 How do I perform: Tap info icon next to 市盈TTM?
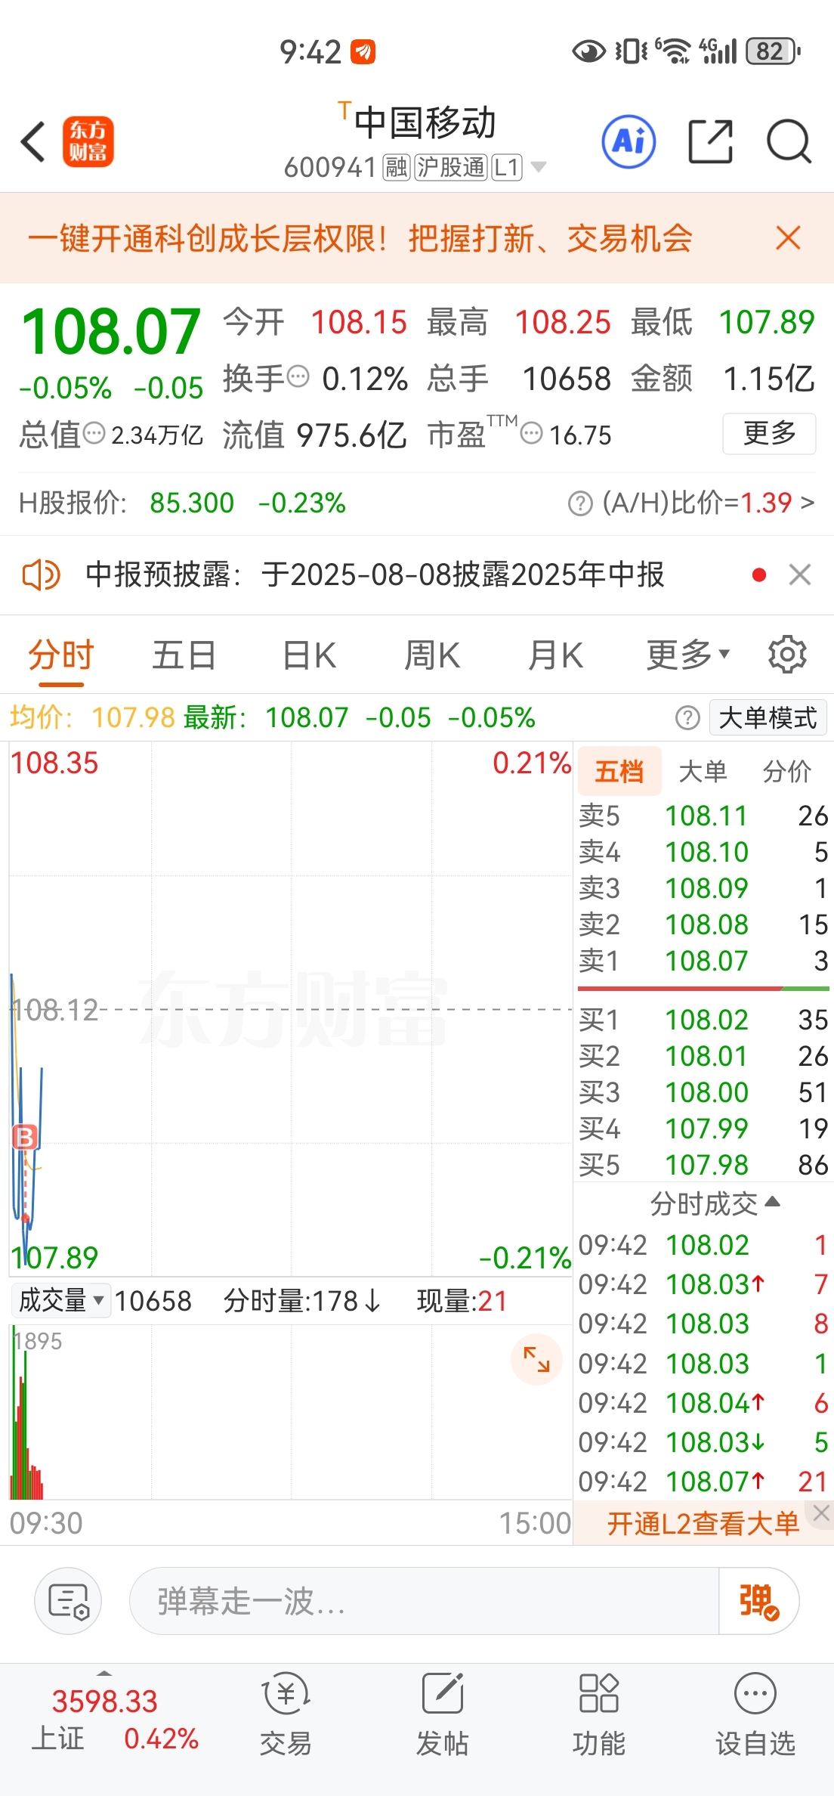point(532,433)
